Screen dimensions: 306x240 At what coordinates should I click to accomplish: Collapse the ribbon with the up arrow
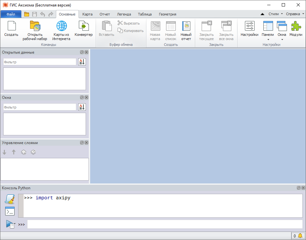coord(262,14)
